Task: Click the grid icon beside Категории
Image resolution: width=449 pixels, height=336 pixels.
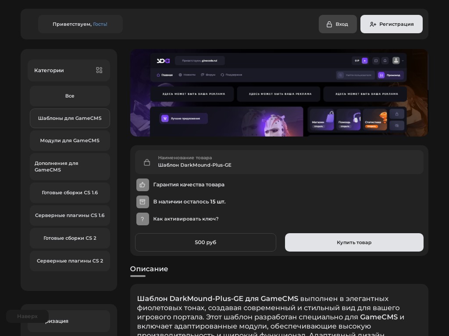Action: [99, 70]
